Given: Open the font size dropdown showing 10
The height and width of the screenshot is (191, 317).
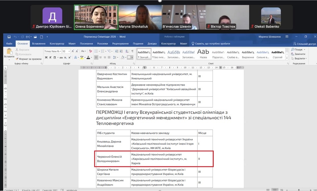Looking at the screenshot, I should [69, 52].
